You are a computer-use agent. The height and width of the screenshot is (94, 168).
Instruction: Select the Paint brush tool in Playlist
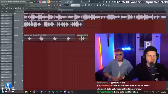pos(8,8)
